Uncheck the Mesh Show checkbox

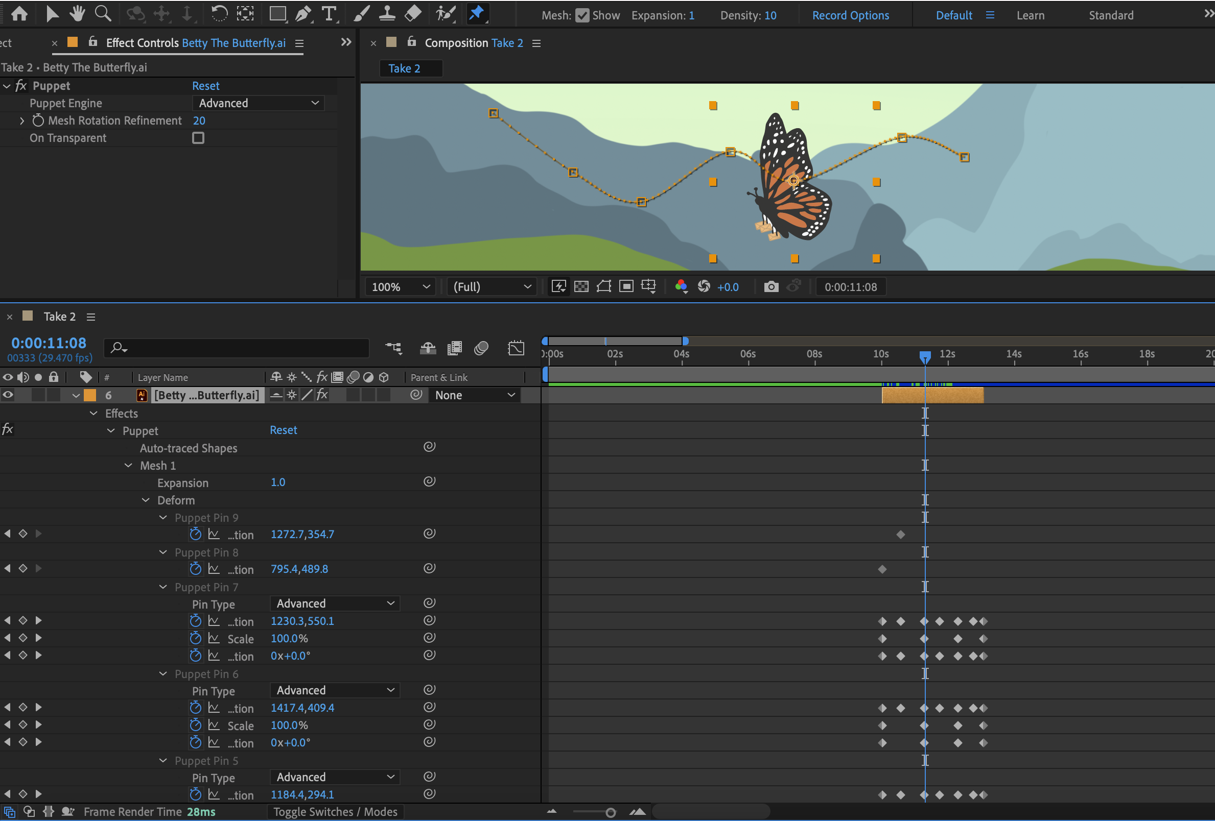point(582,15)
